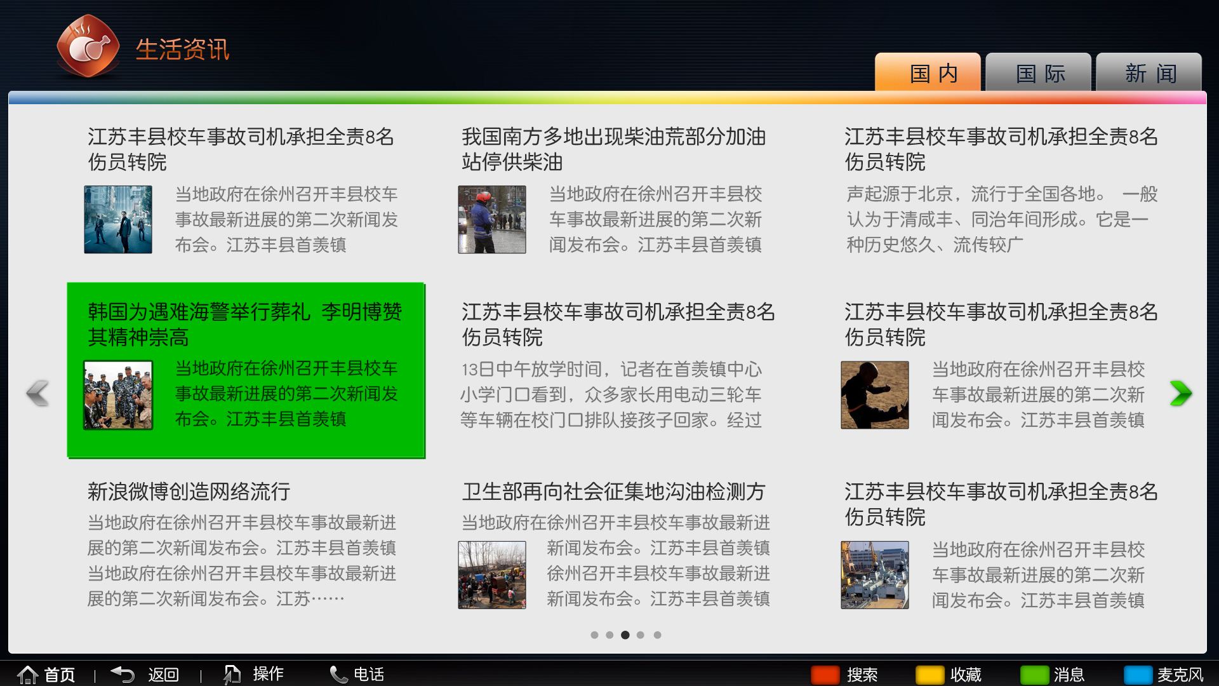The width and height of the screenshot is (1219, 686).
Task: Go to next page with green right arrow
Action: click(1181, 393)
